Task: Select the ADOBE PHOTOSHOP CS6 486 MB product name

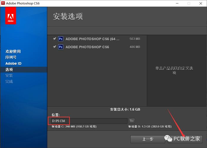Action: [87, 47]
